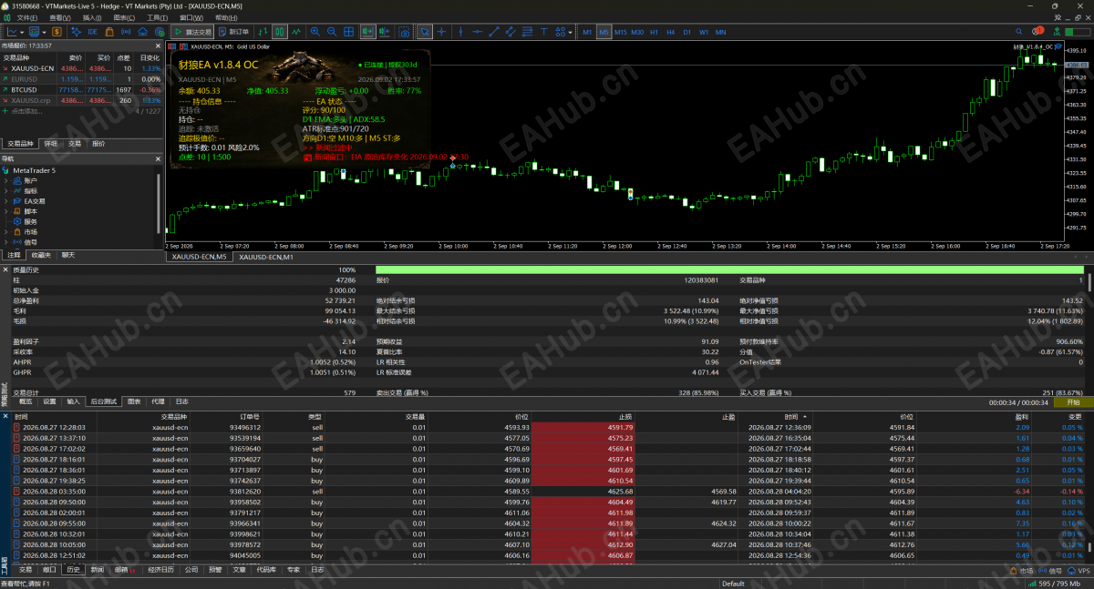1094x589 pixels.
Task: Select the W1 timeframe
Action: [x=704, y=32]
